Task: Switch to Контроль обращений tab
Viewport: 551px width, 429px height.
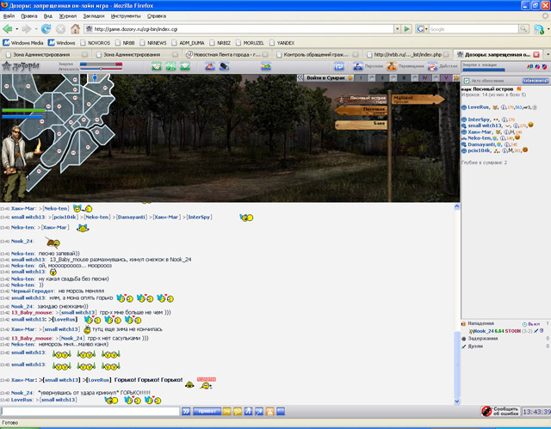Action: click(x=317, y=54)
